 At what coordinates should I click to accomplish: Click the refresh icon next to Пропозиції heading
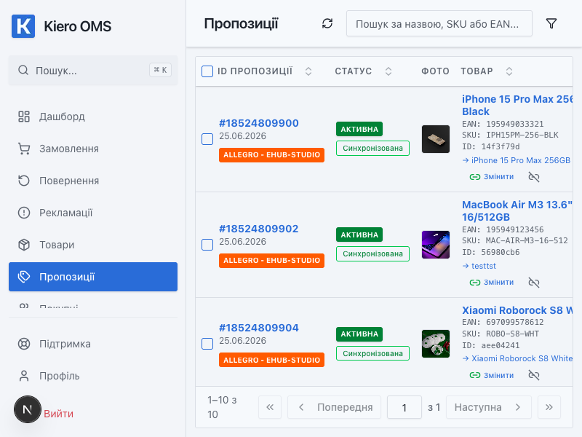[x=327, y=23]
